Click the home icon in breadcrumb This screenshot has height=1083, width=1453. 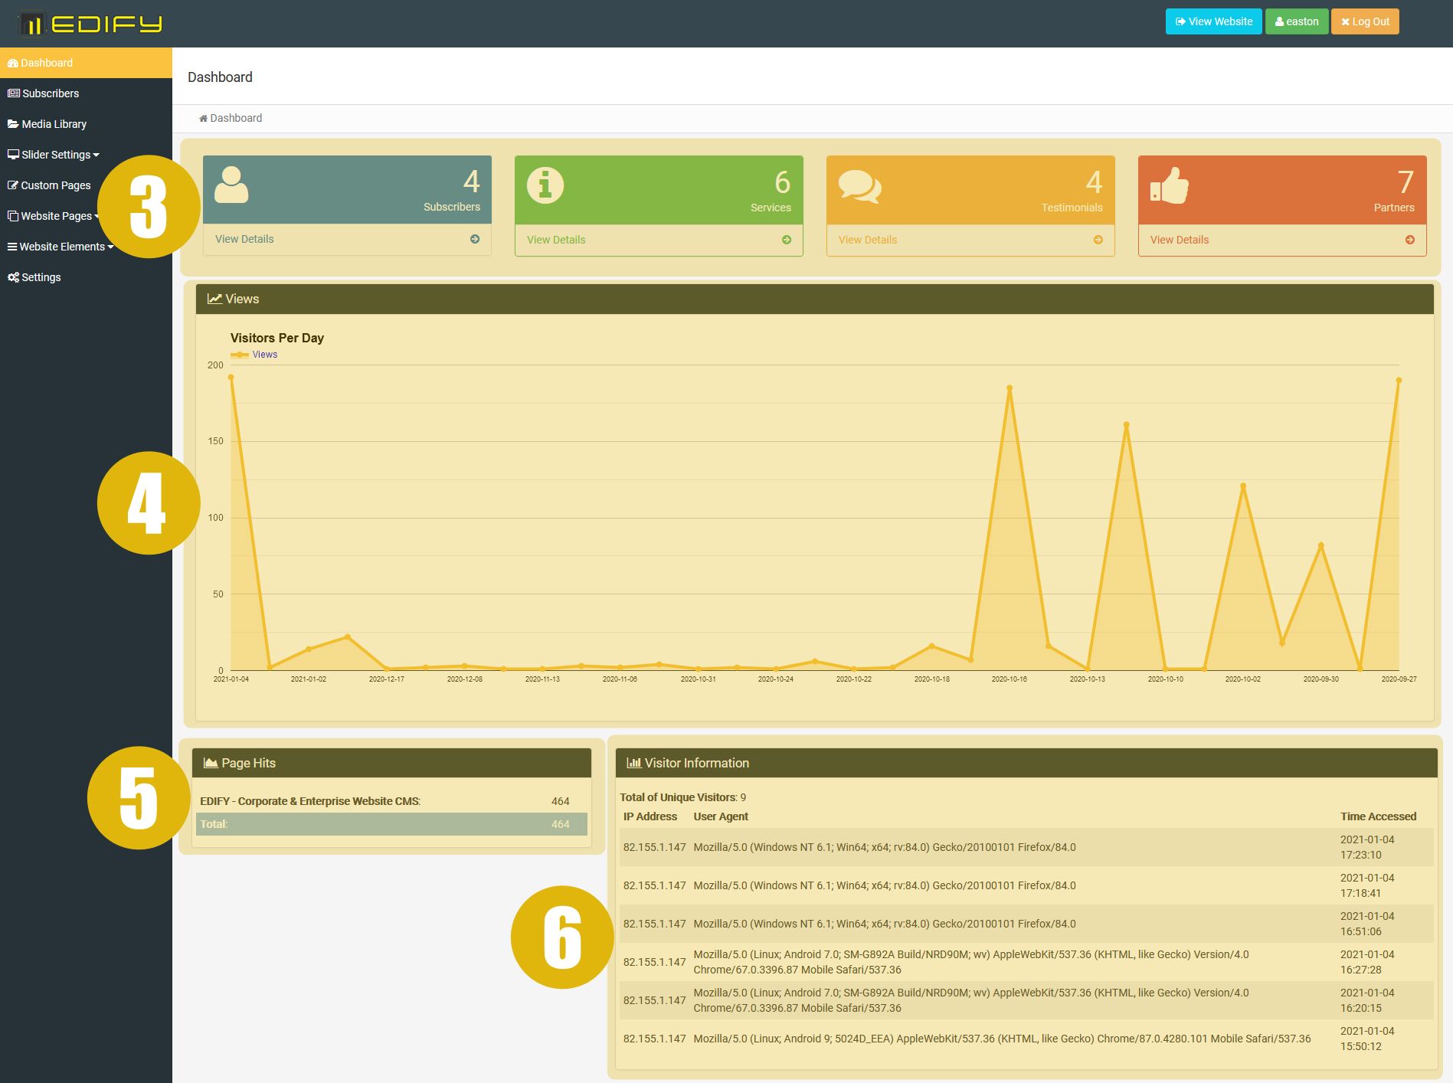coord(203,119)
